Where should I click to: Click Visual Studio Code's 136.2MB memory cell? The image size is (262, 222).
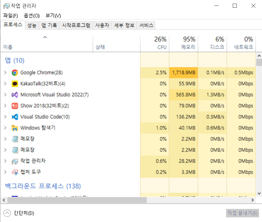[x=184, y=117]
